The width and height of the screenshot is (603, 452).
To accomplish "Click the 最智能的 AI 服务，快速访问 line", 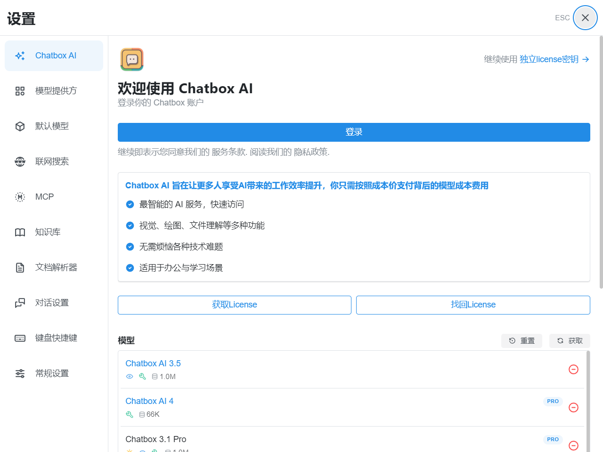I will pos(192,204).
